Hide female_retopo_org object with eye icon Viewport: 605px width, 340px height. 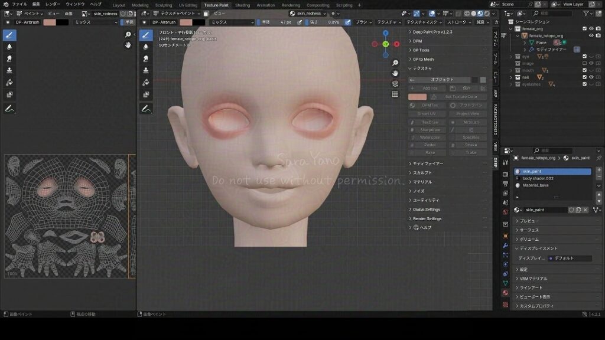591,35
